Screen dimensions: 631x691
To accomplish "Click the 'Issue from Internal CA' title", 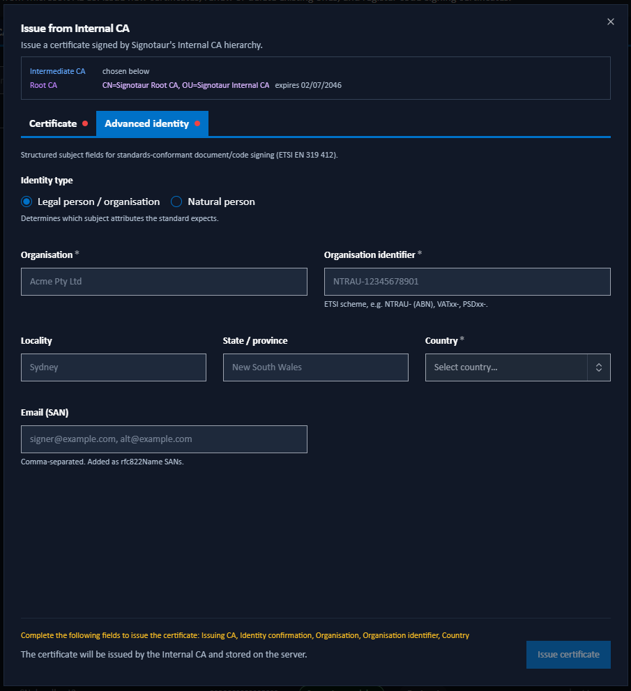I will tap(75, 29).
